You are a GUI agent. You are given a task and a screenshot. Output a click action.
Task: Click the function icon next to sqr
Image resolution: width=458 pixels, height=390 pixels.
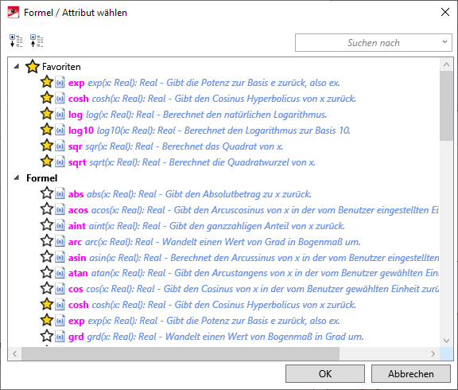[60, 146]
